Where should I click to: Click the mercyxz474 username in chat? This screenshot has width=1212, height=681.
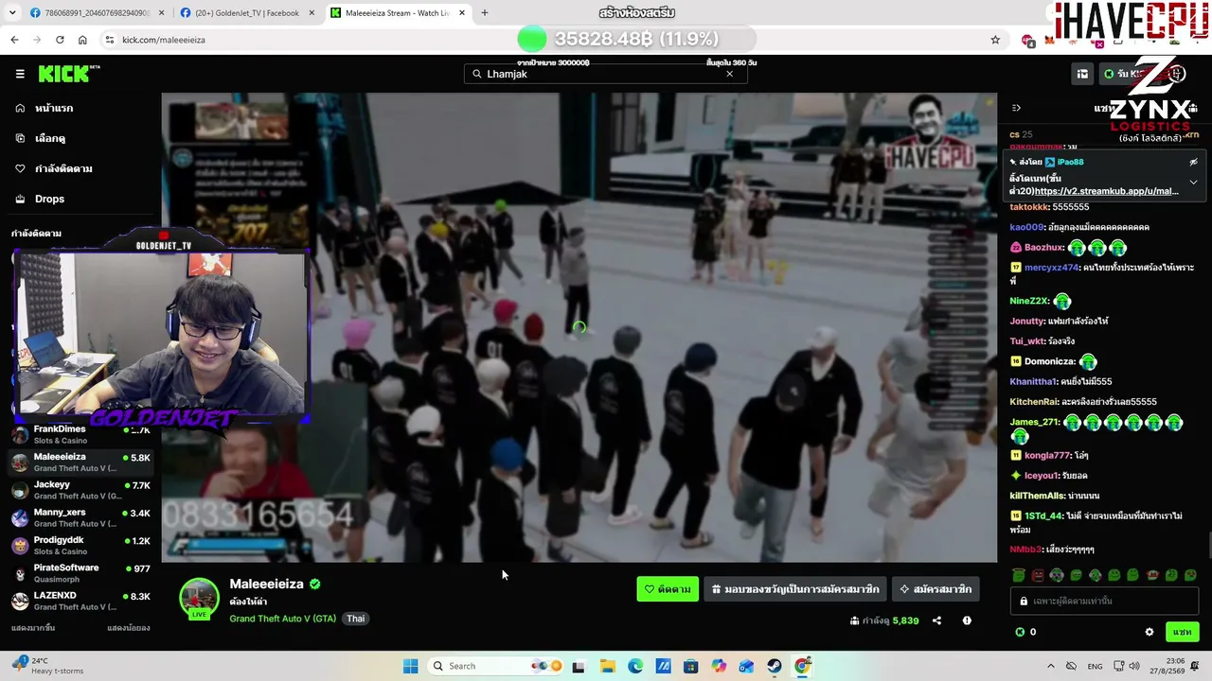[1051, 268]
